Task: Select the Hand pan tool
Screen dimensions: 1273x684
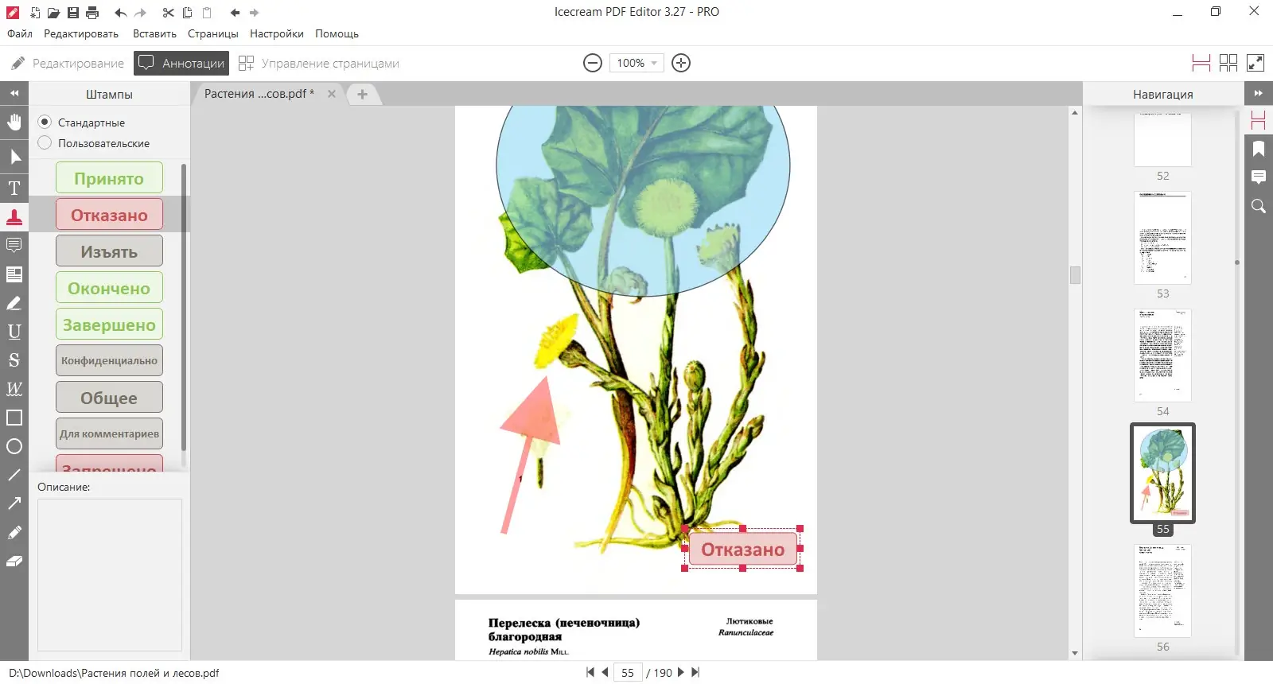Action: click(14, 122)
